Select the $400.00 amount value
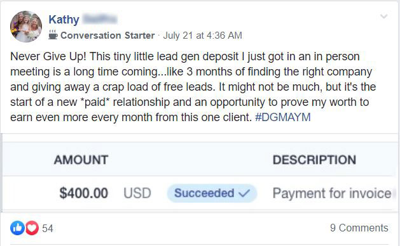The image size is (400, 246). 84,193
